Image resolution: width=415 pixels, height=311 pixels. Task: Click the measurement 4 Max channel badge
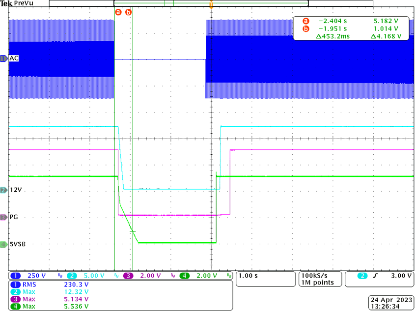[16, 306]
